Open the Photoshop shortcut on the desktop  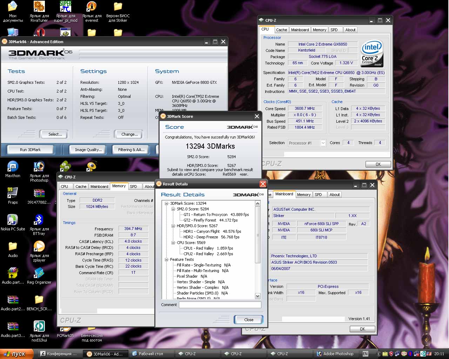pos(39,171)
